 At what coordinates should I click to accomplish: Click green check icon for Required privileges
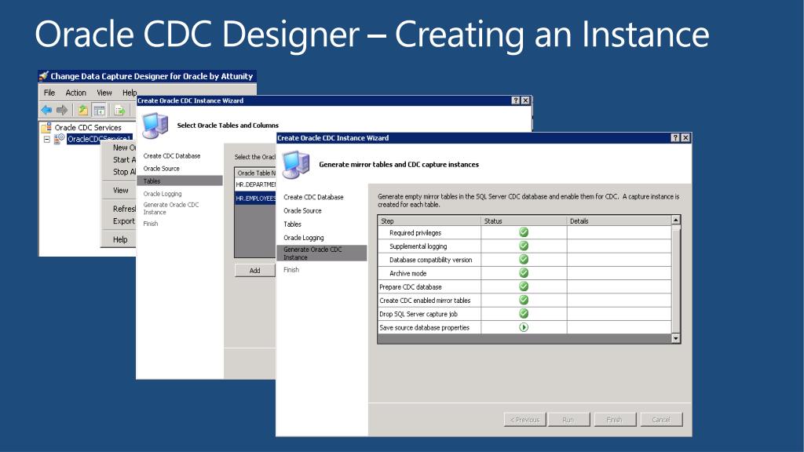524,232
